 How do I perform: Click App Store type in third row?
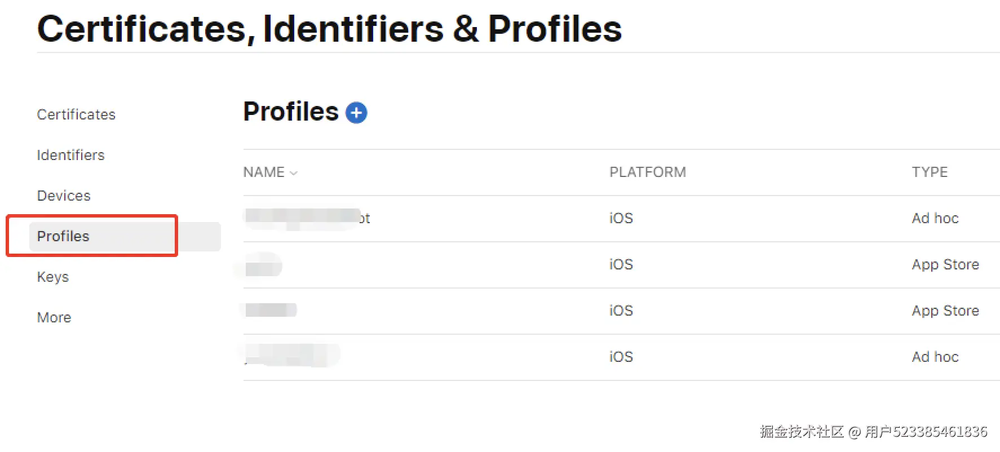point(945,311)
